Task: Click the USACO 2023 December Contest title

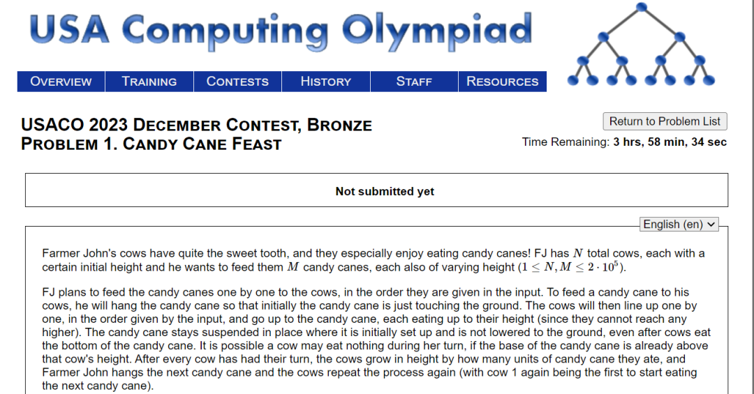Action: point(196,125)
